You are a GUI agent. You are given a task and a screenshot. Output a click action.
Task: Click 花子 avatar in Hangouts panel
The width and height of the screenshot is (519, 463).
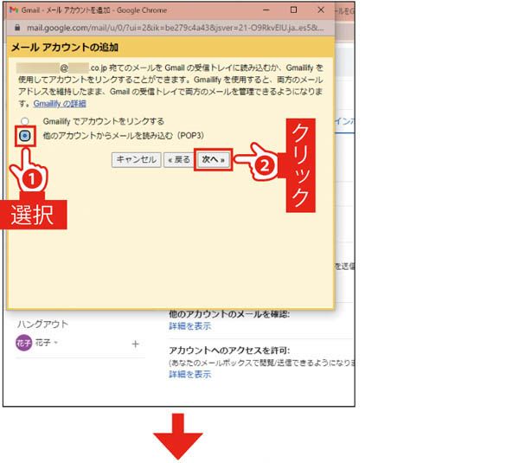23,343
